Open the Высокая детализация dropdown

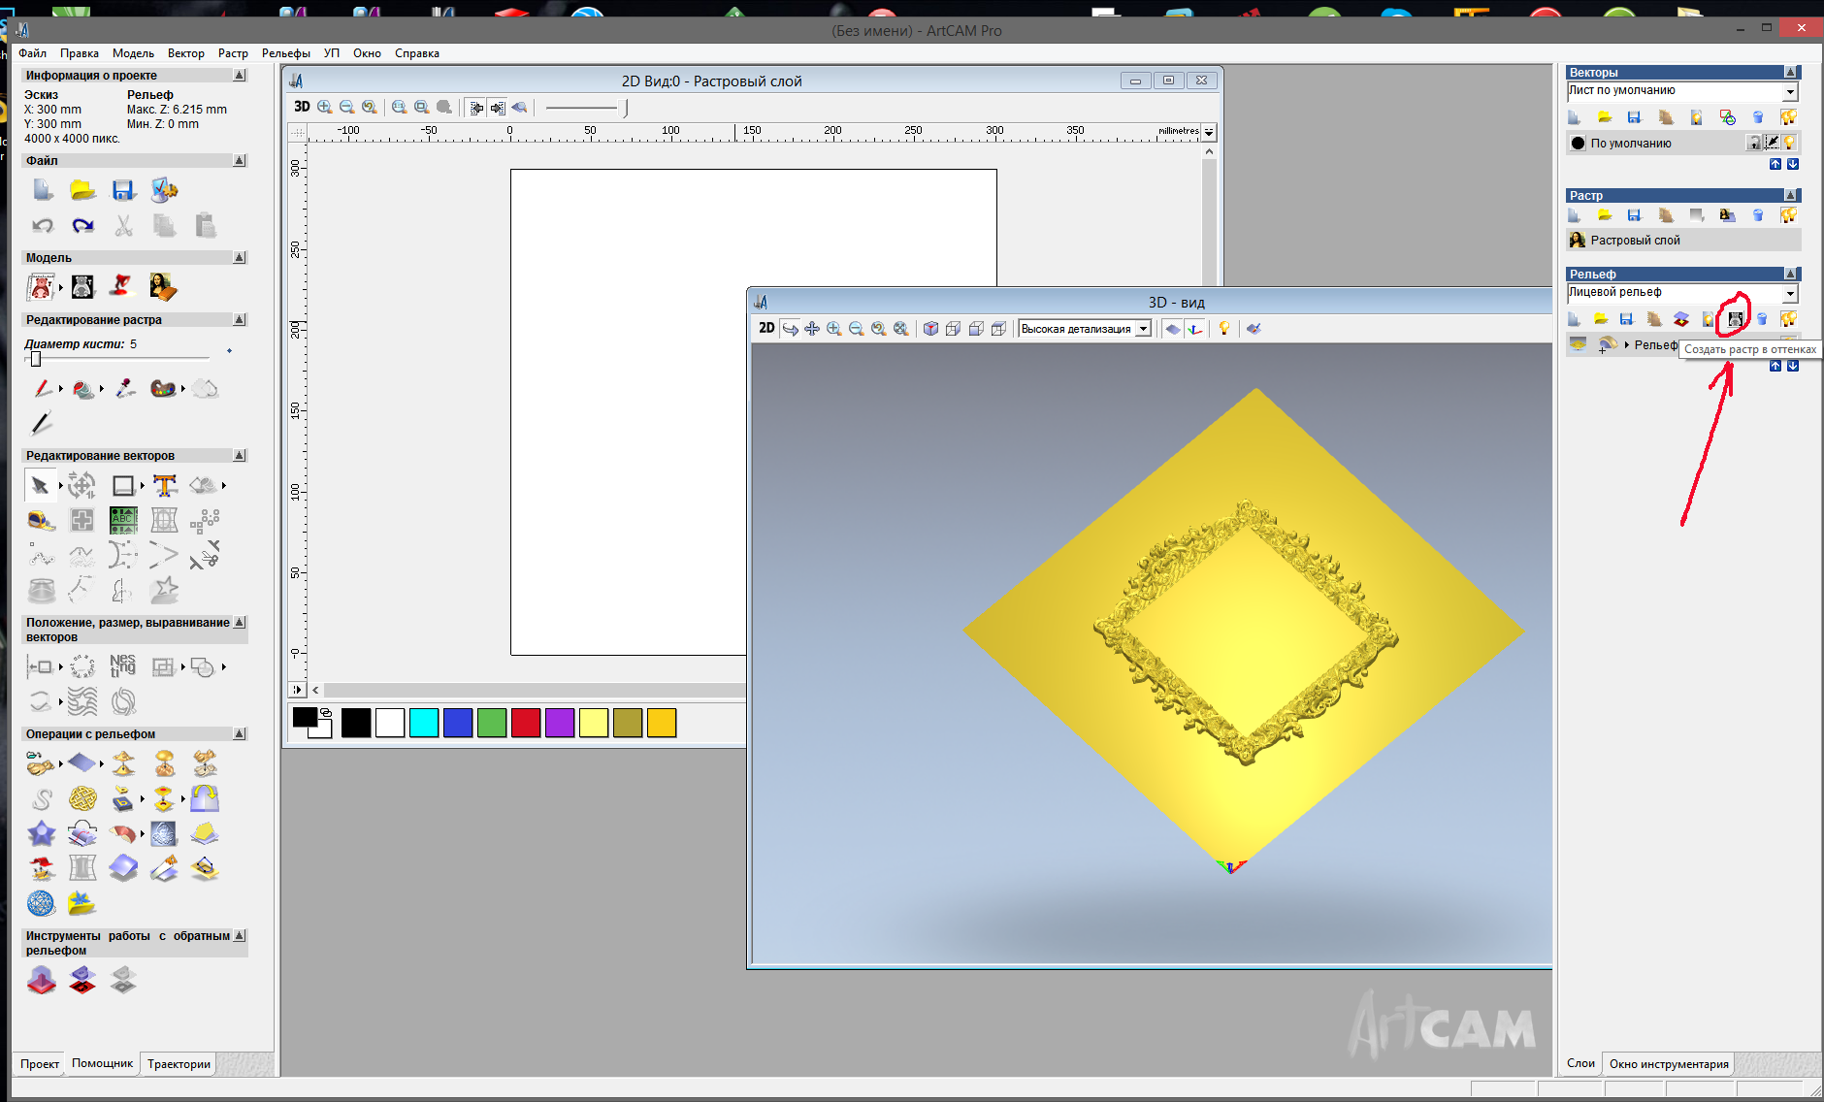[1144, 329]
